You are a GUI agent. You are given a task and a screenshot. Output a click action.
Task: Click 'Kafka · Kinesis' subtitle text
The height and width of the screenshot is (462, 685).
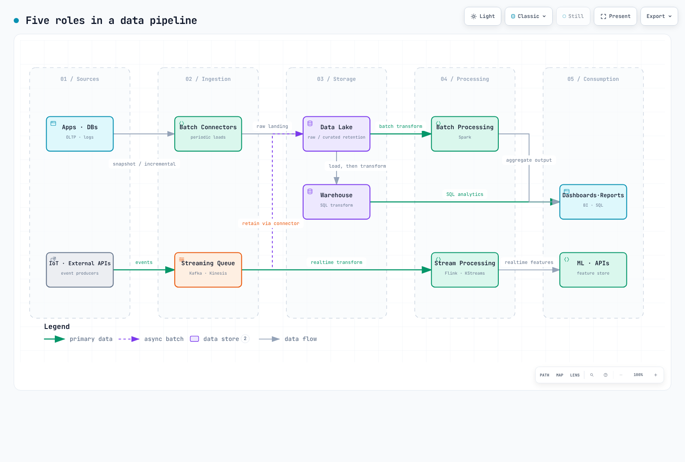[x=208, y=273]
